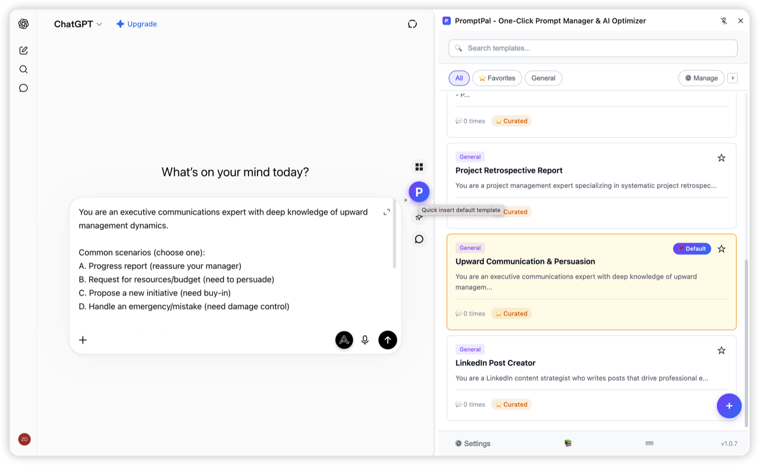Open the template grid floating icon
The height and width of the screenshot is (465, 759).
[419, 167]
